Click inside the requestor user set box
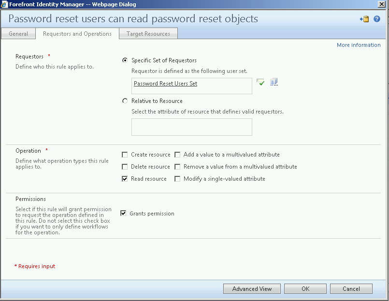 tap(192, 86)
